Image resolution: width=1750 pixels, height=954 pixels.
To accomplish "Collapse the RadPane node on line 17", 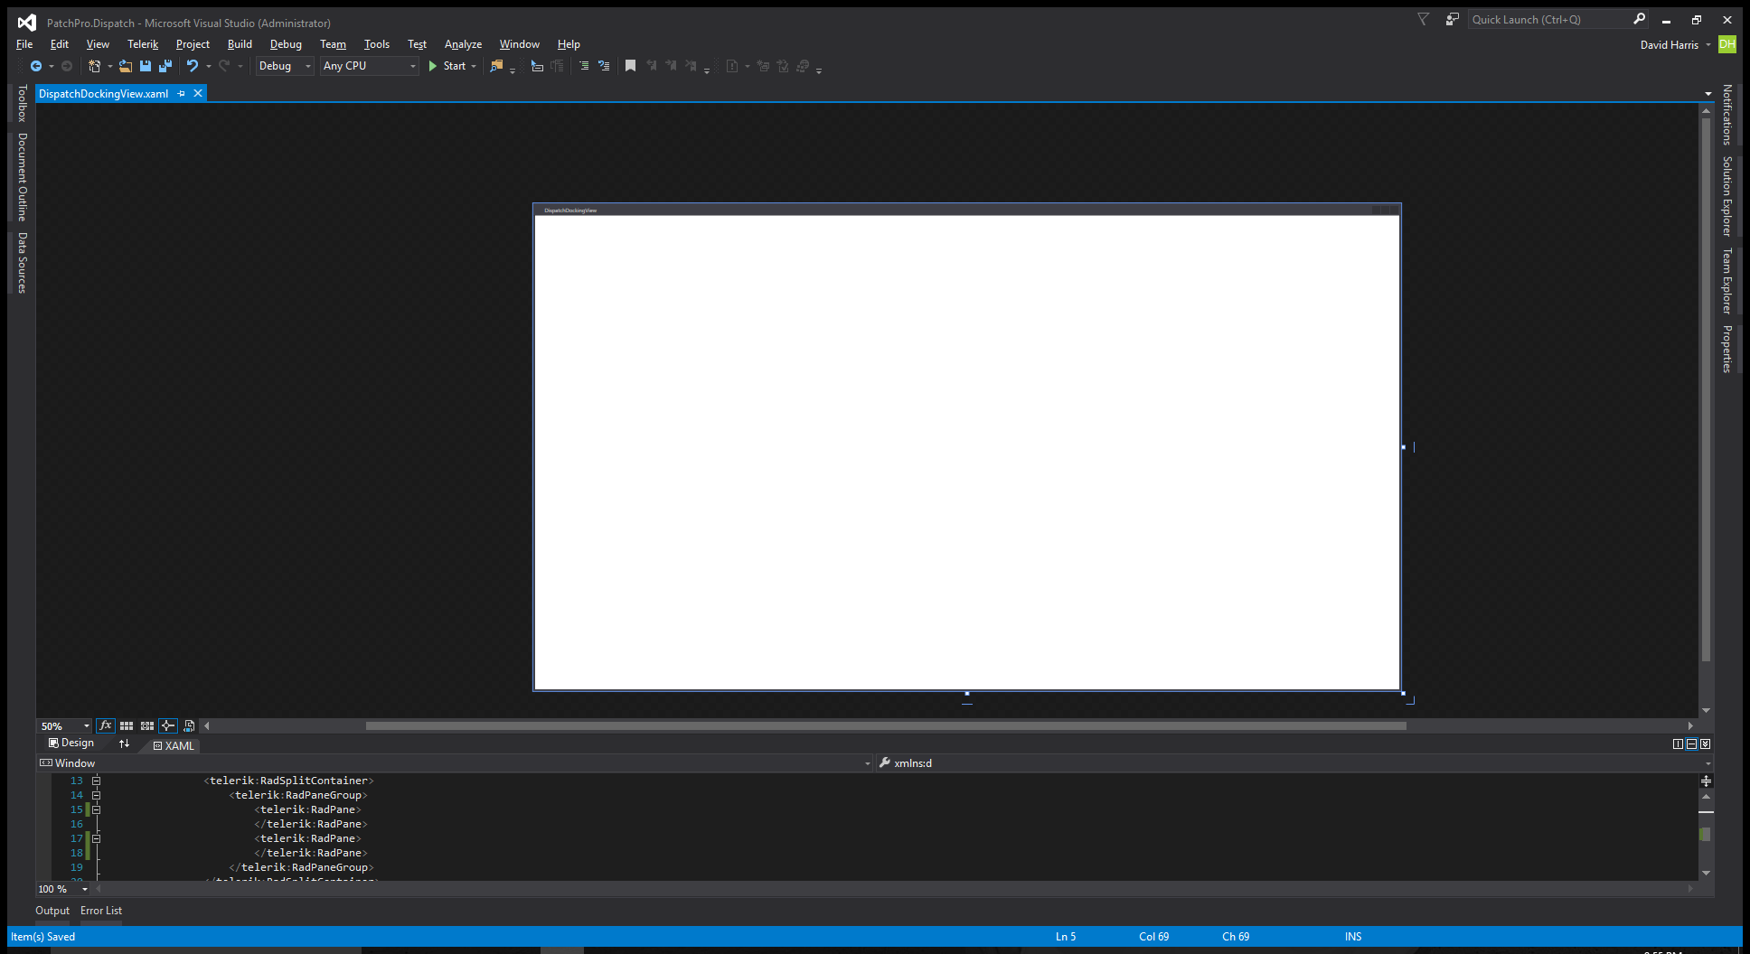I will click(x=96, y=838).
